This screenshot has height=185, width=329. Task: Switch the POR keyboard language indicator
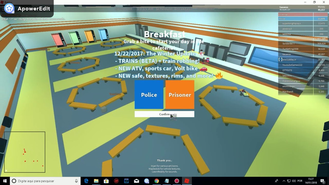click(x=300, y=181)
